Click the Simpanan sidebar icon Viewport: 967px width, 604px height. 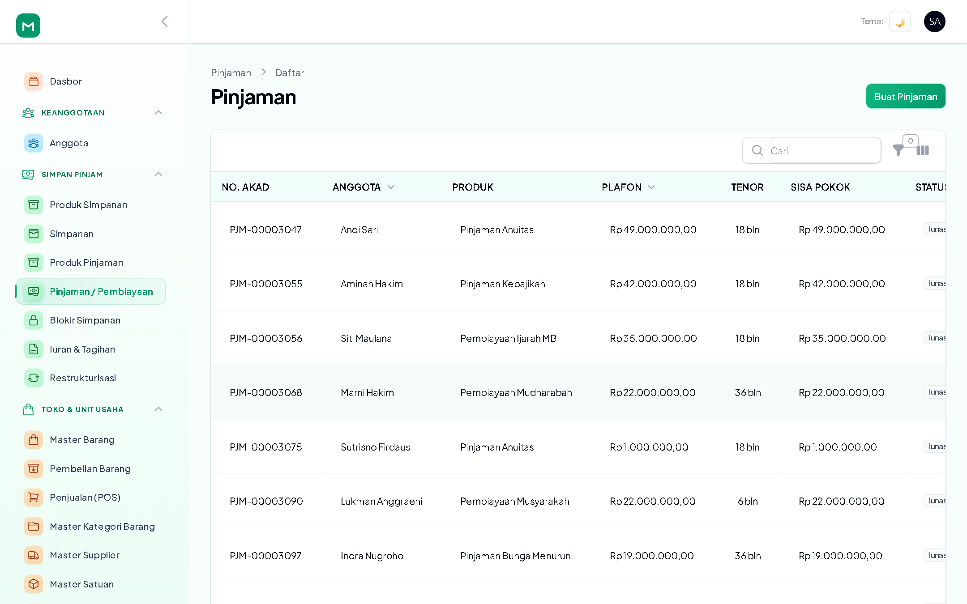[x=34, y=234]
